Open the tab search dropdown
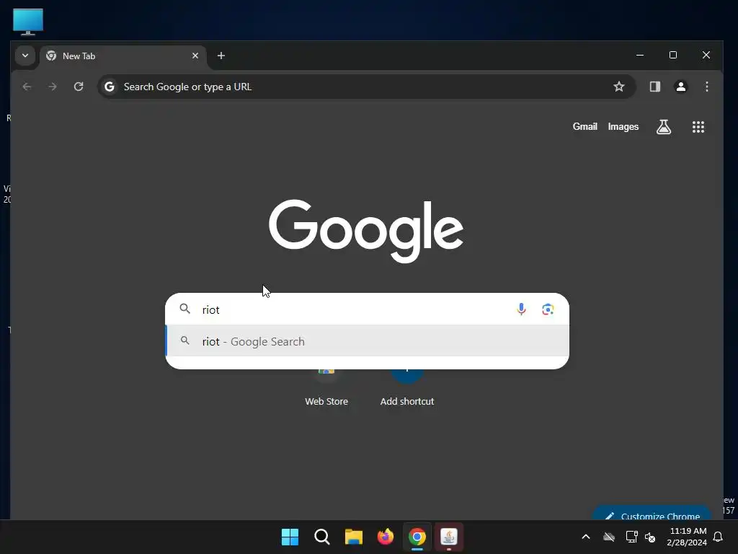Screen dimensions: 738x554 point(25,56)
